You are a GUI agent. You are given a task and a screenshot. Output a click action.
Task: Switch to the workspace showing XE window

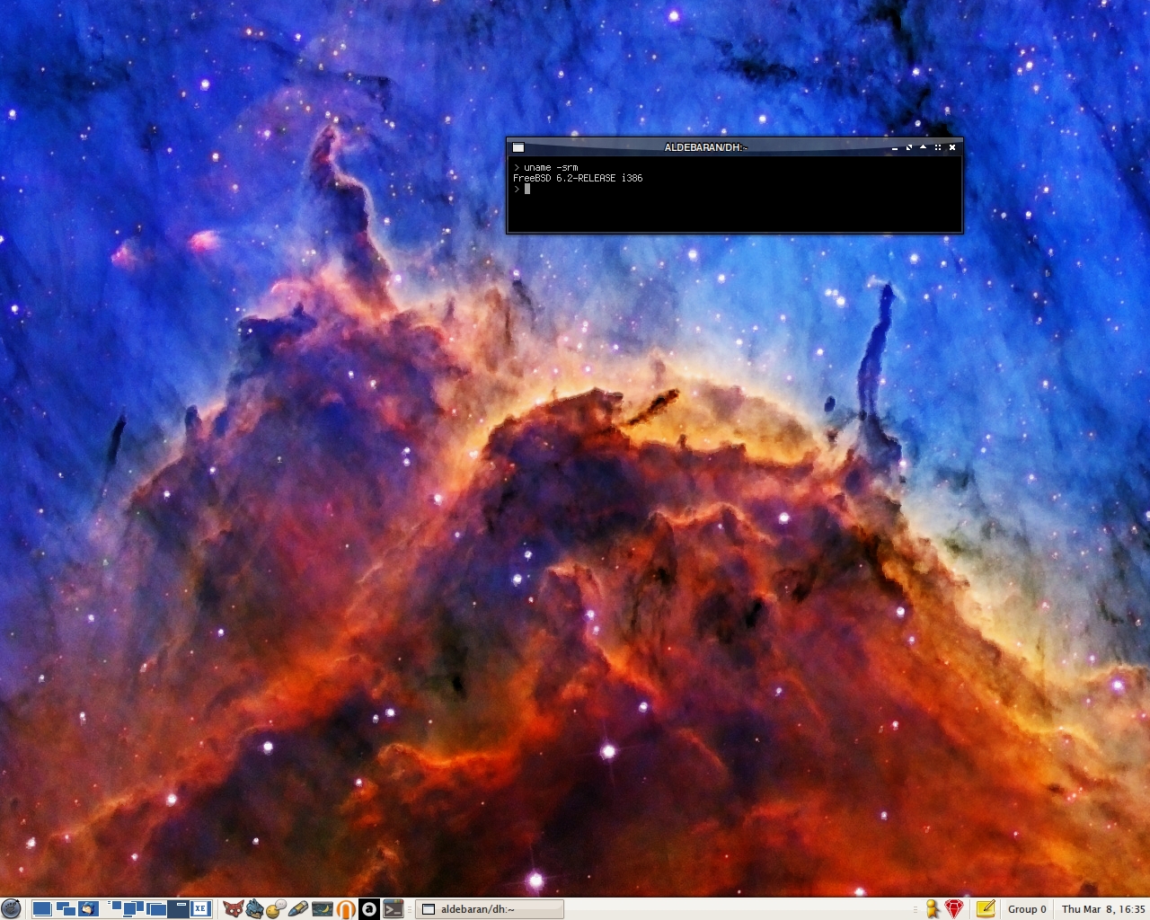[x=200, y=908]
